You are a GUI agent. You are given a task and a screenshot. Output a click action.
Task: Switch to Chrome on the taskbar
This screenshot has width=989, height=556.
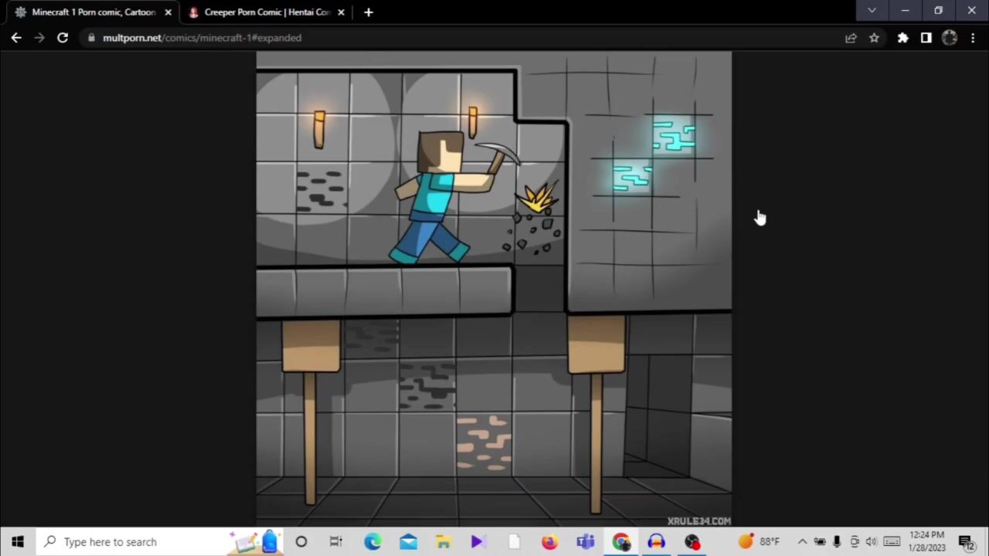tap(620, 541)
